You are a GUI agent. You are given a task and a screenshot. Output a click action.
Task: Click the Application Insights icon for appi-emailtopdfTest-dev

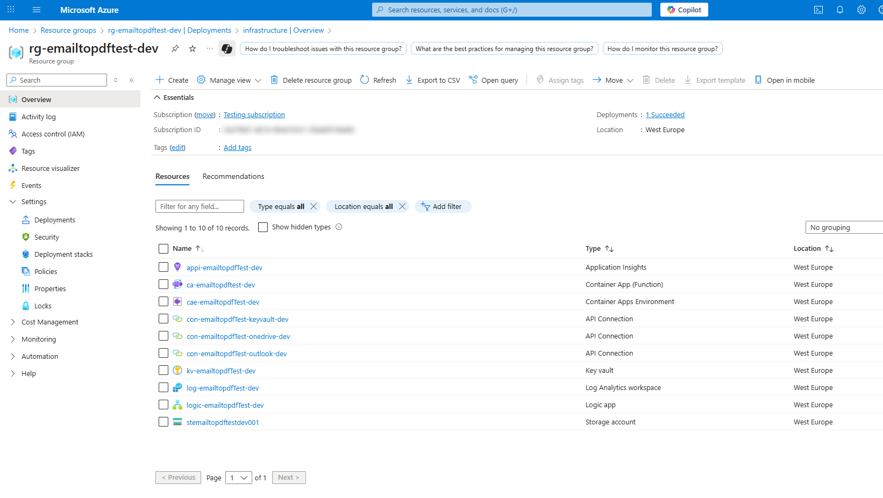pos(177,267)
